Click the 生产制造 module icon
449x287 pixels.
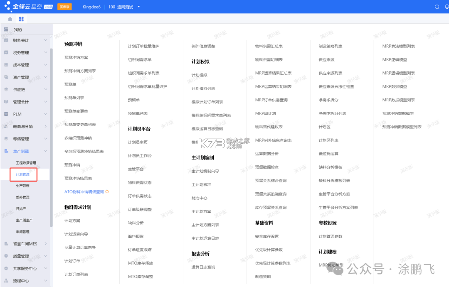(6, 151)
